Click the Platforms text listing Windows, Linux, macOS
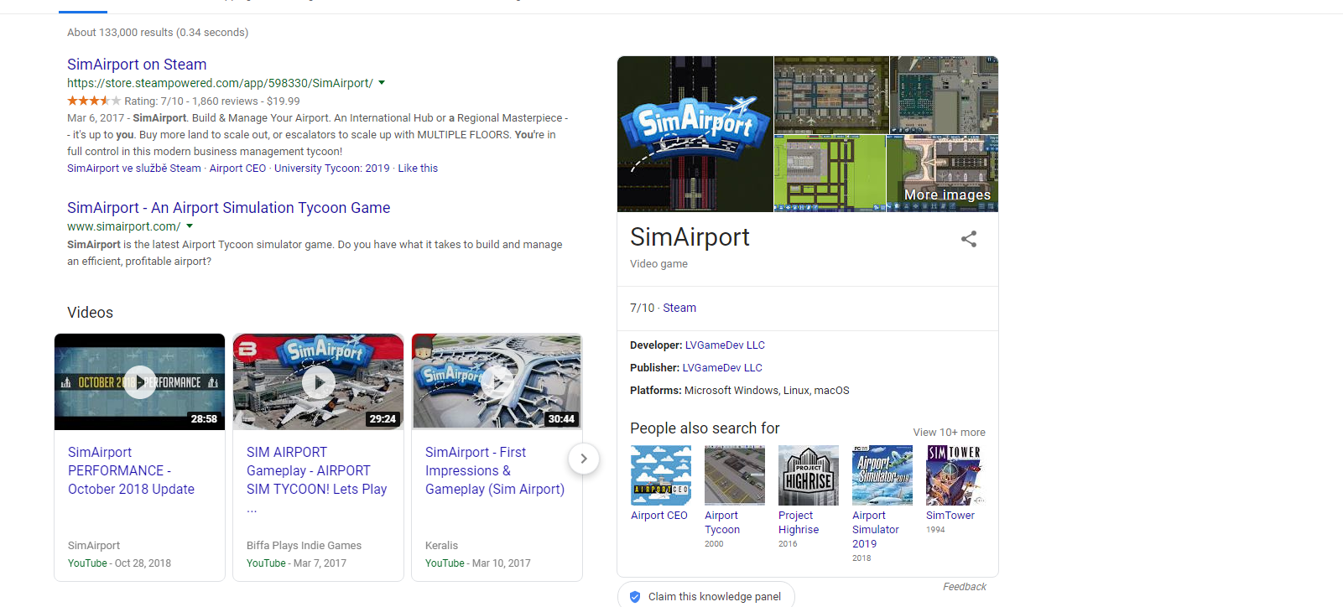This screenshot has height=607, width=1343. coord(740,391)
